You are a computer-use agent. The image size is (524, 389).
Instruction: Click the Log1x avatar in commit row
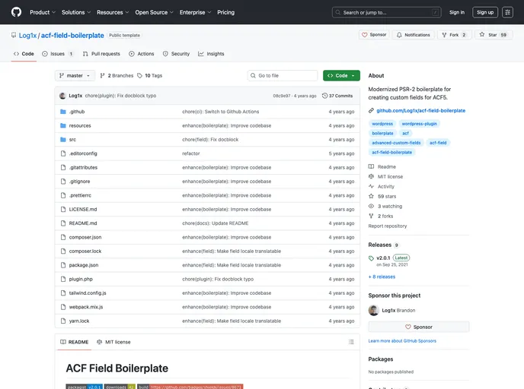coord(62,96)
